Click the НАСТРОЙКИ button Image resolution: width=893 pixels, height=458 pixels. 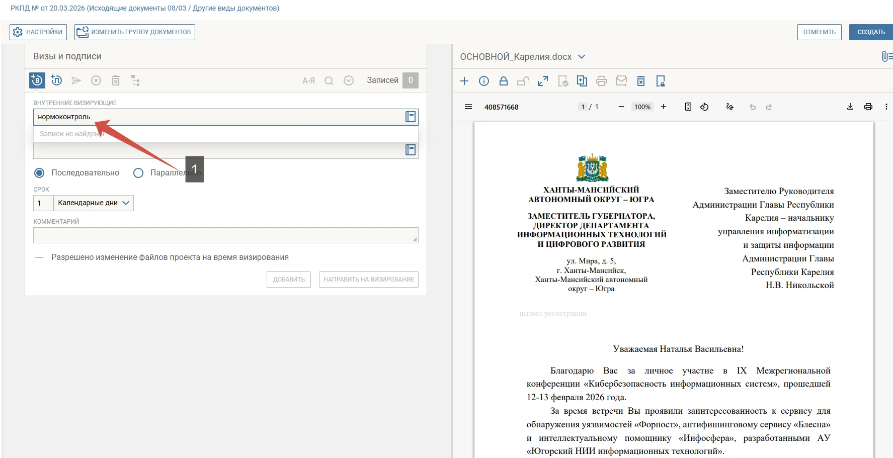click(38, 32)
